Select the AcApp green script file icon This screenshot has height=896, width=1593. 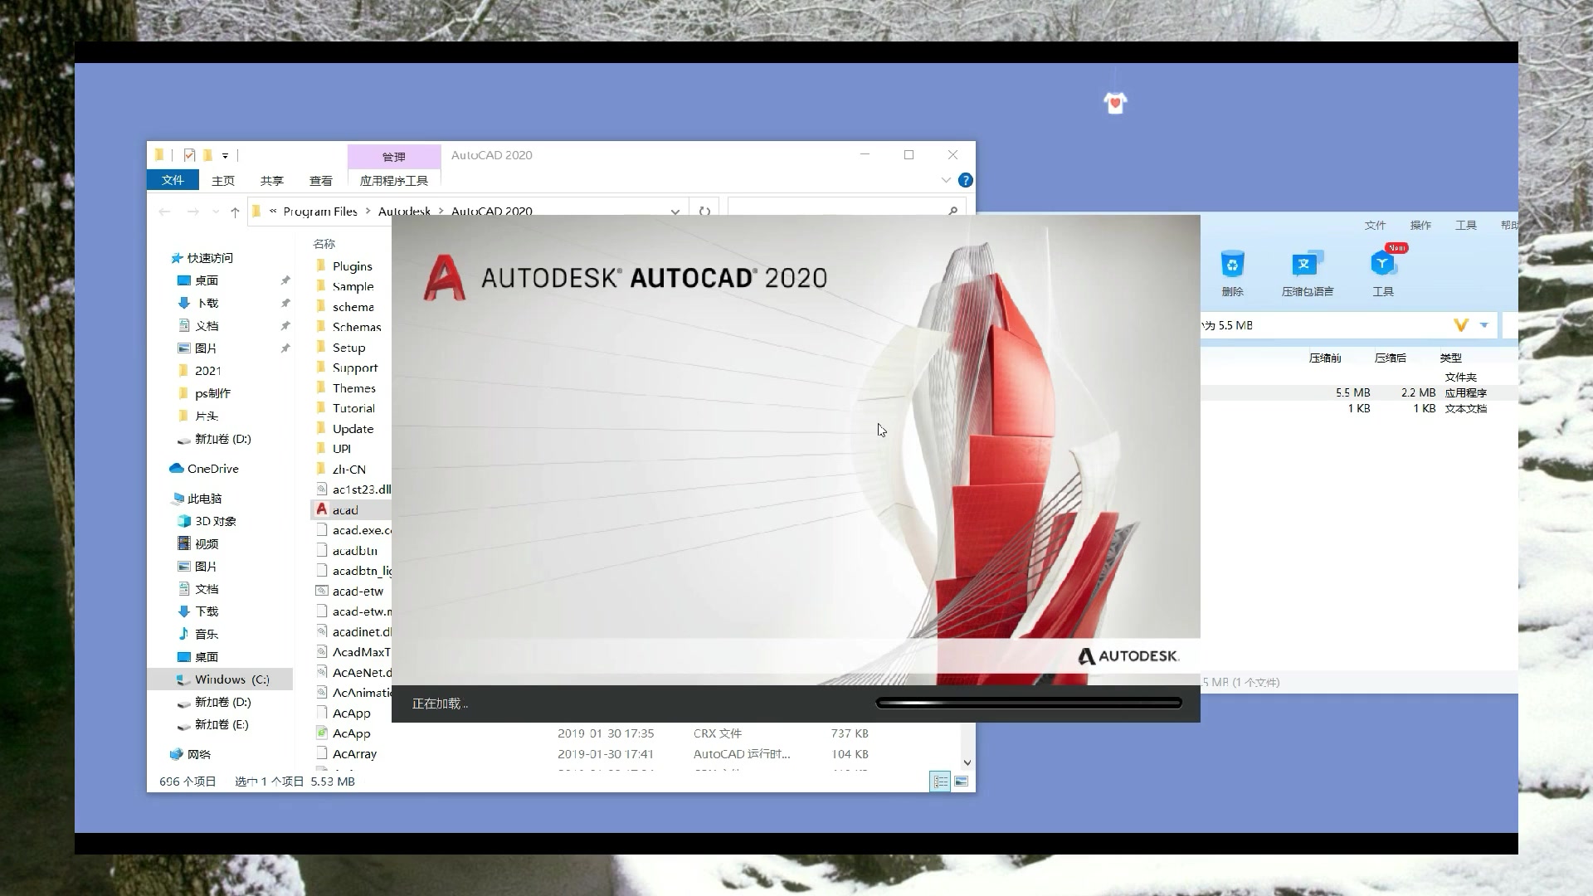click(x=324, y=733)
